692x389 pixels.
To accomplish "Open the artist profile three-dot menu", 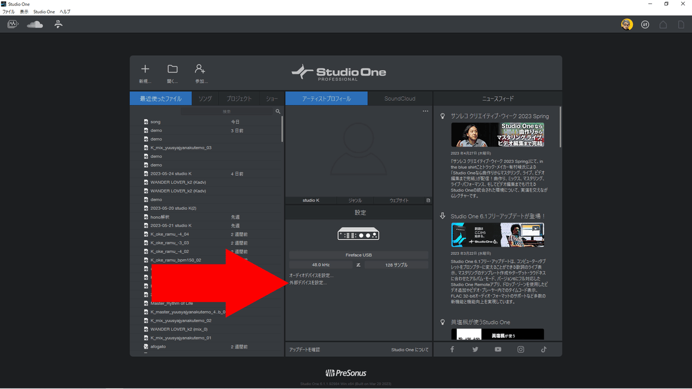I will pos(426,111).
